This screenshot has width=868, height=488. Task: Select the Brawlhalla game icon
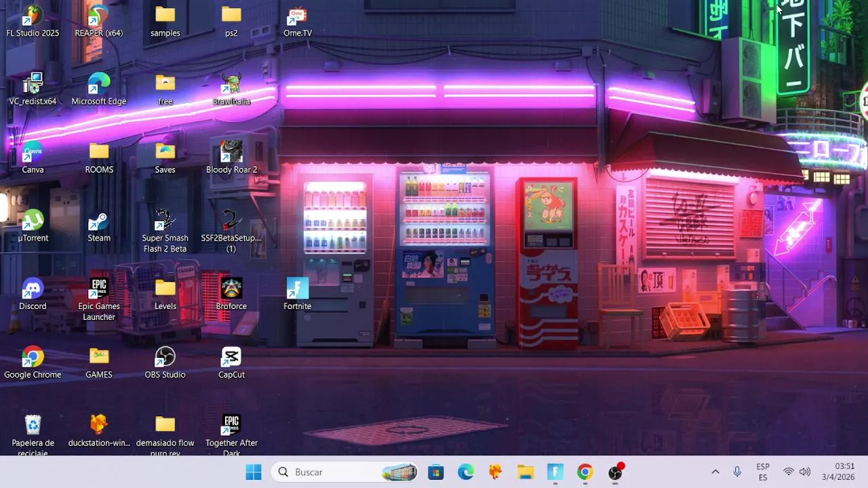pyautogui.click(x=231, y=89)
